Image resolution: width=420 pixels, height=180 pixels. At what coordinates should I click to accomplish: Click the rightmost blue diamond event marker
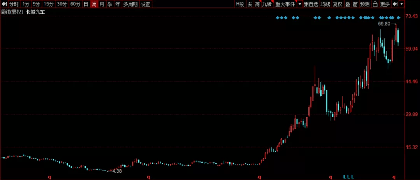coord(399,17)
